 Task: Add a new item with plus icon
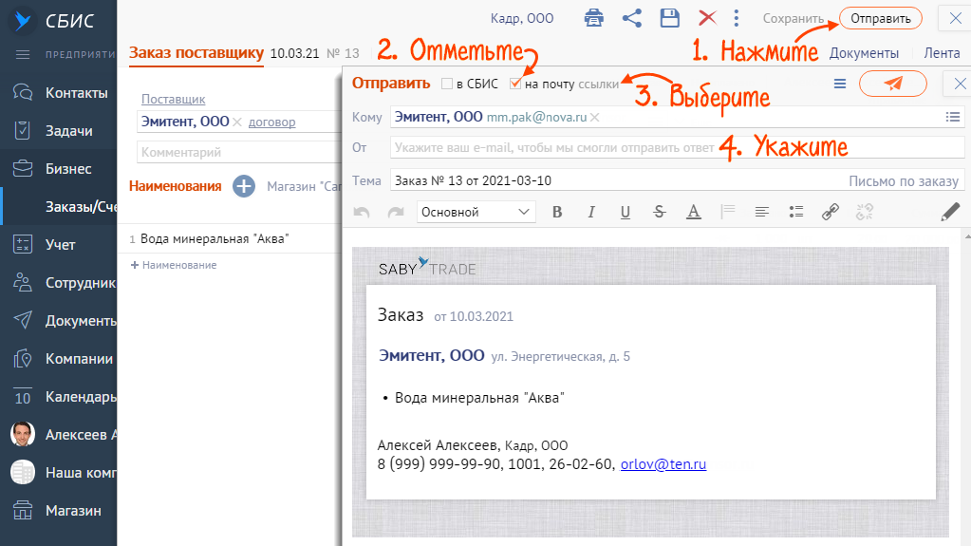(244, 186)
